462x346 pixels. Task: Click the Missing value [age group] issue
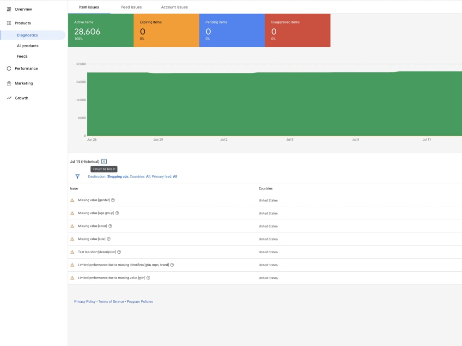tap(96, 213)
